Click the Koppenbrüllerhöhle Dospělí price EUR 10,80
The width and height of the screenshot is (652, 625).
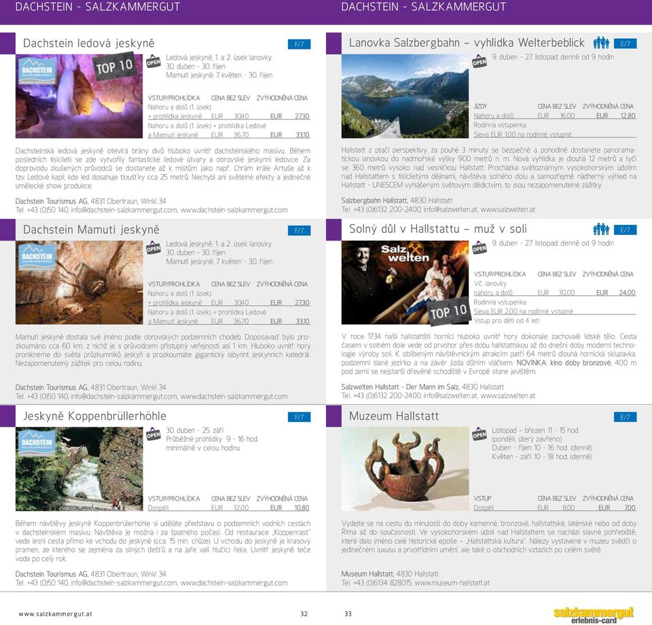point(289,507)
